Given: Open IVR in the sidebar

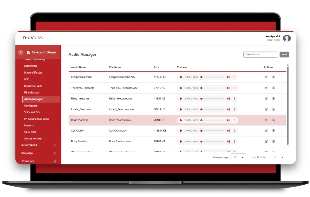Looking at the screenshot, I should tap(26, 79).
